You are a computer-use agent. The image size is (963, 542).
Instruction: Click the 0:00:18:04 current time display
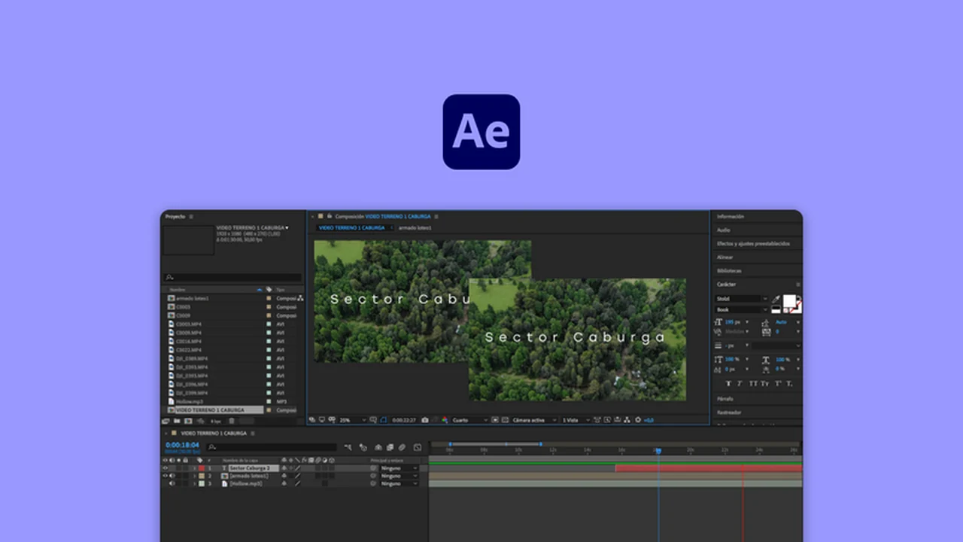[182, 445]
